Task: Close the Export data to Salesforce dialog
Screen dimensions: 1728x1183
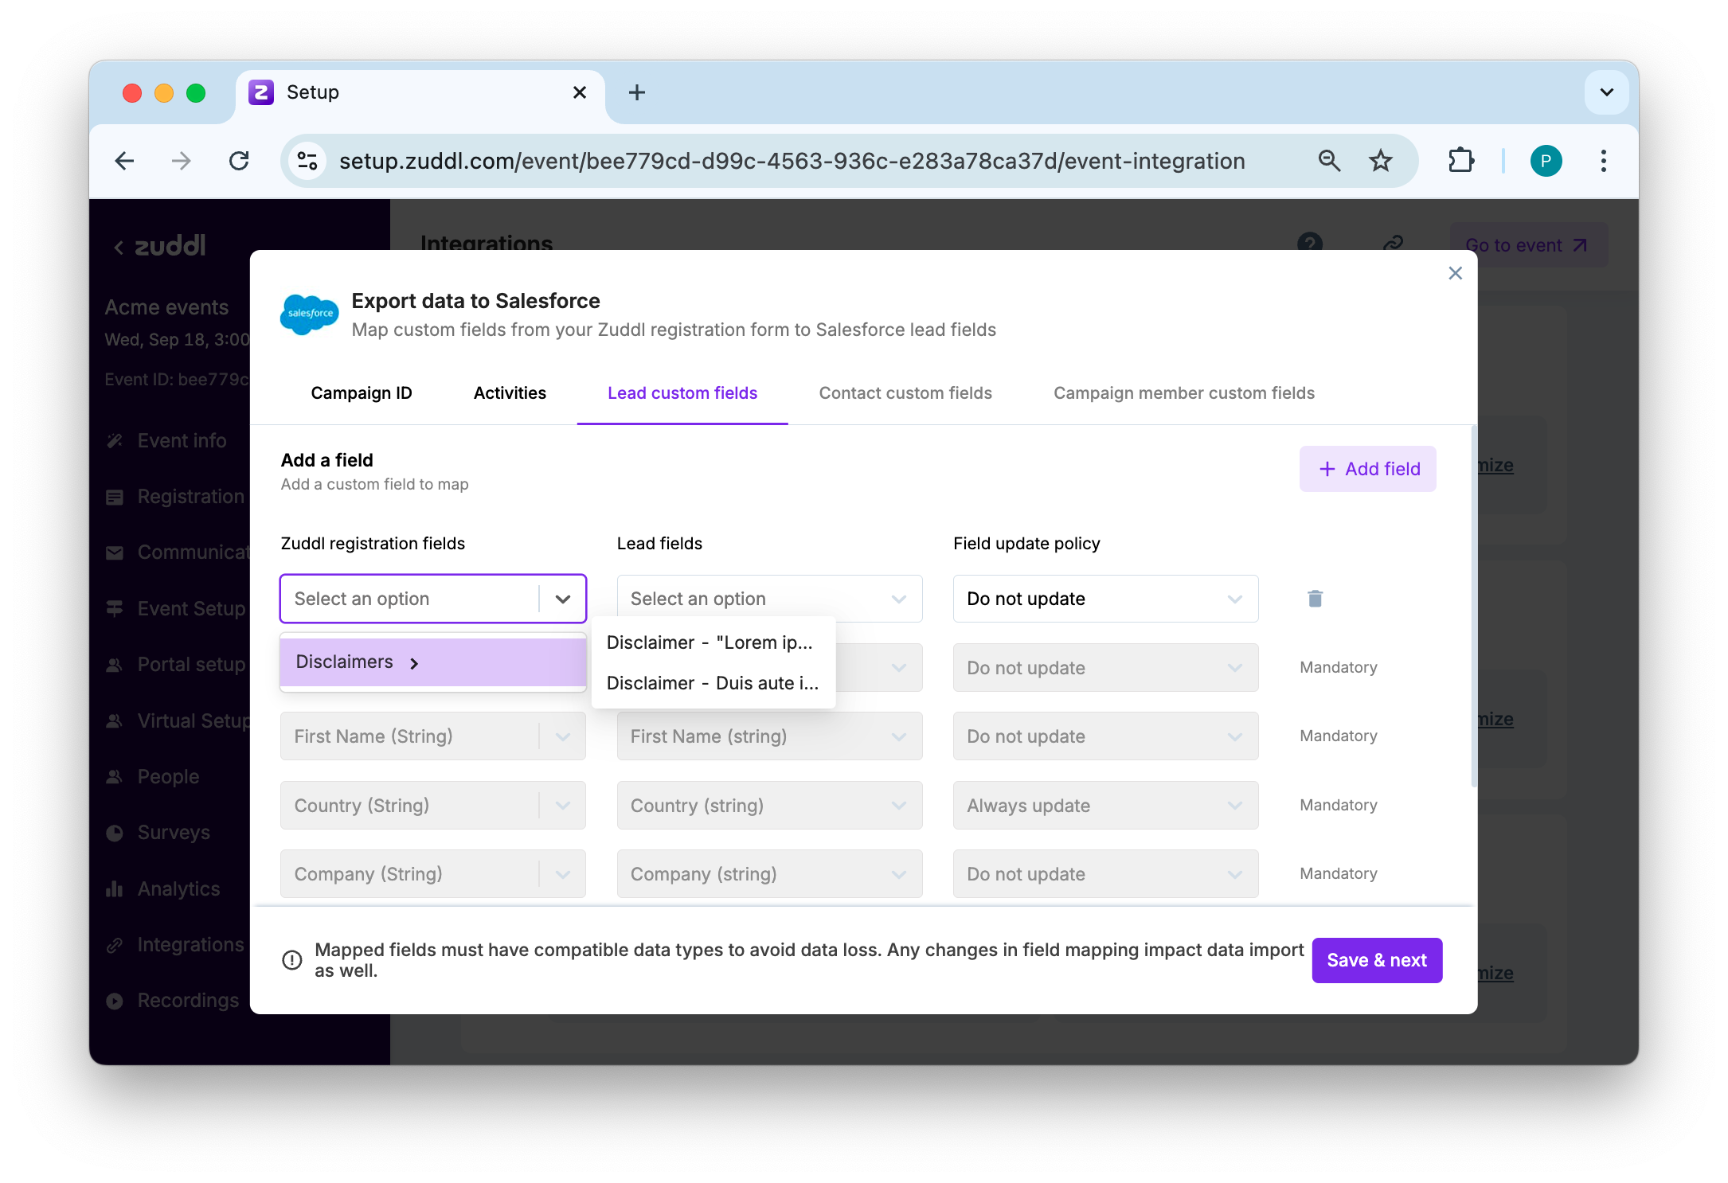Action: [1455, 273]
